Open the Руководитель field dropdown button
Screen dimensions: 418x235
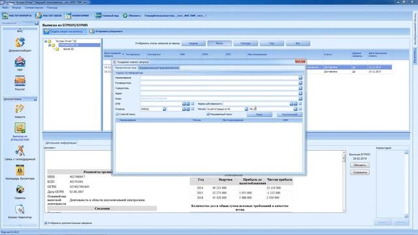(300, 83)
